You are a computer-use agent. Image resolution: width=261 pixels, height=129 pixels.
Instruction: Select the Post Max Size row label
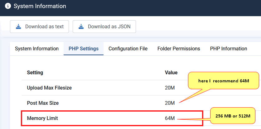(43, 103)
